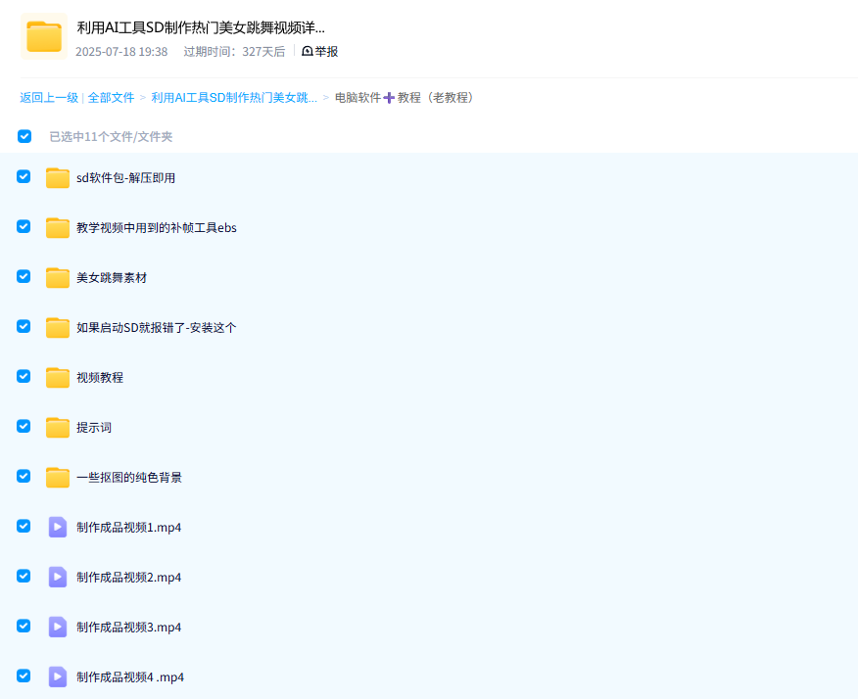Click folder icon for 教学视频中用到的补帧工具ebs
The image size is (858, 699).
58,227
